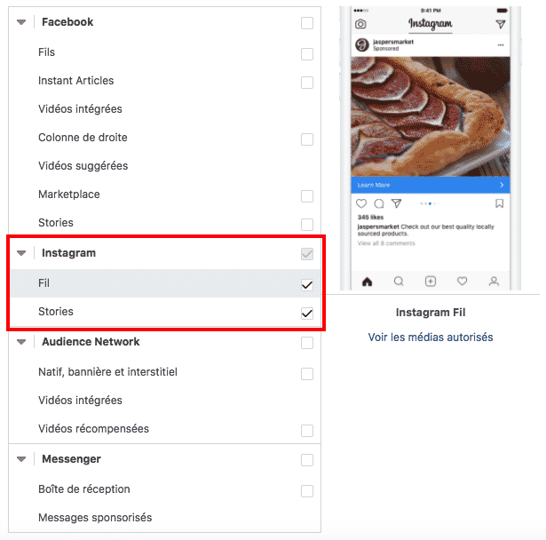The width and height of the screenshot is (546, 540).
Task: Open the Voir les médias autorisés link
Action: pyautogui.click(x=431, y=337)
